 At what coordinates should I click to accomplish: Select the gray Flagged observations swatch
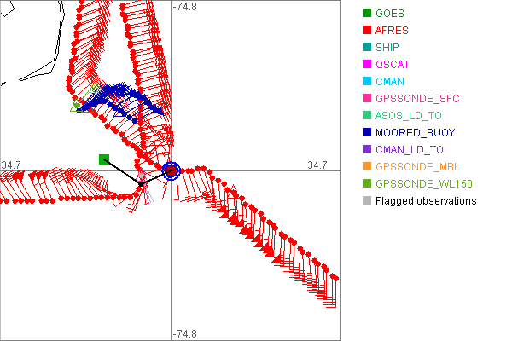click(367, 201)
